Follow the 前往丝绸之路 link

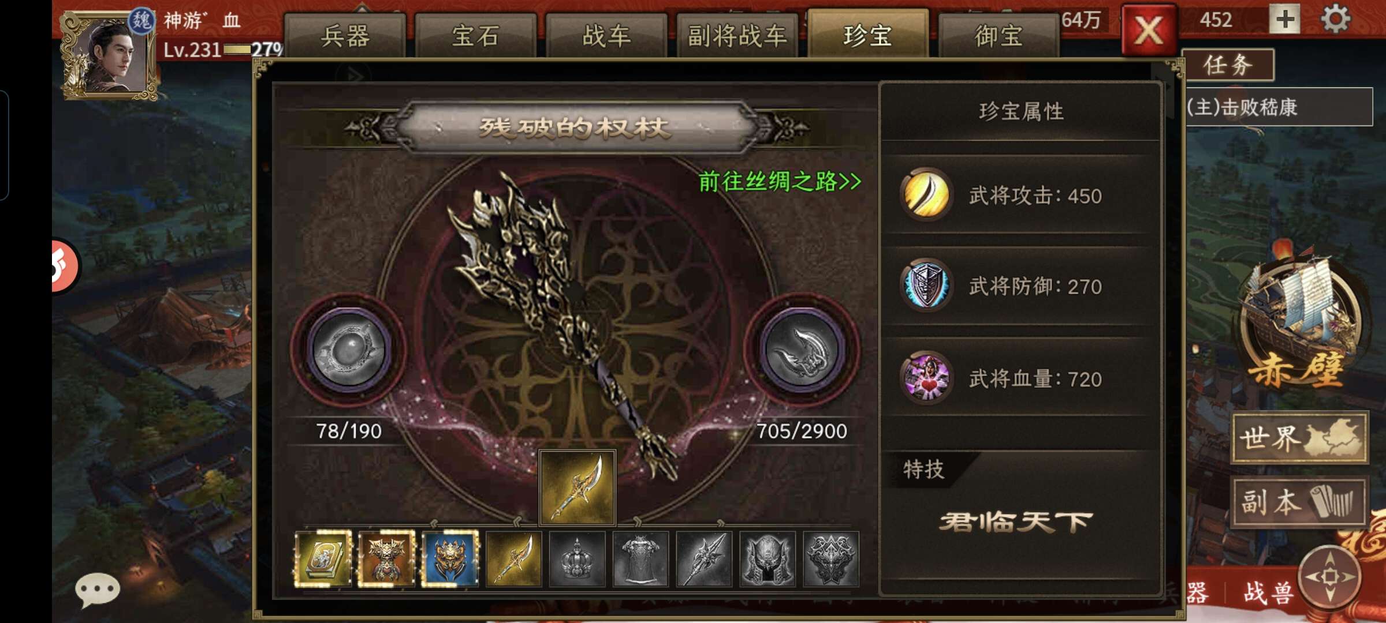(780, 181)
